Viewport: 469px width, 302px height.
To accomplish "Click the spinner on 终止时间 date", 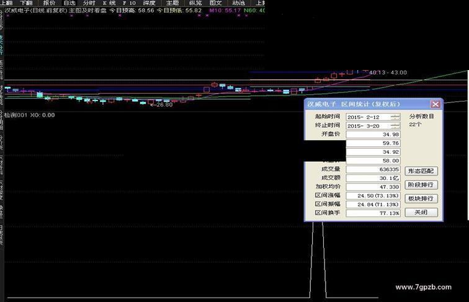I will tap(395, 126).
